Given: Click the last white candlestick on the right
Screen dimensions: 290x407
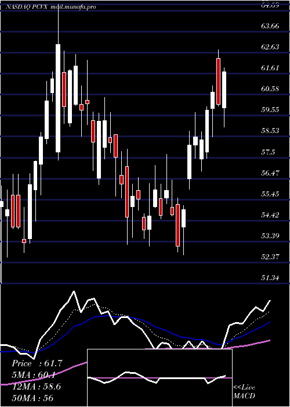Looking at the screenshot, I should click(x=224, y=90).
